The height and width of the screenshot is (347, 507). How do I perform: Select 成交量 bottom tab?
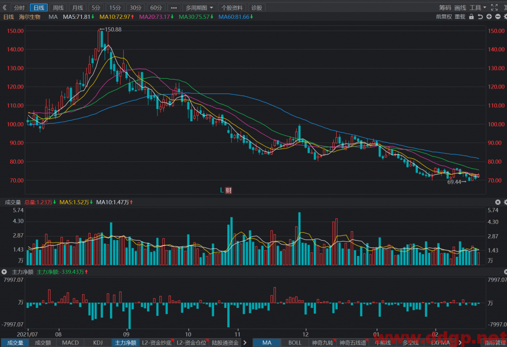point(15,343)
